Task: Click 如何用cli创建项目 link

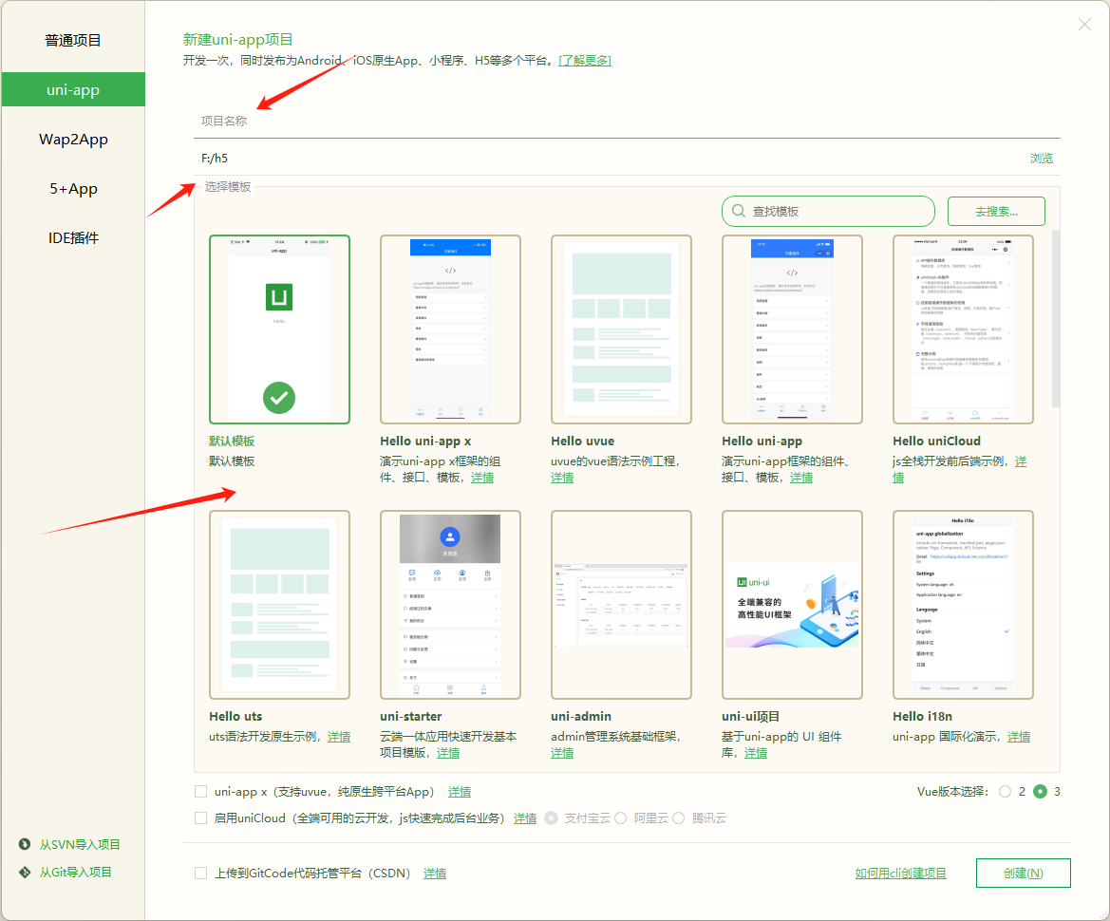Action: (x=900, y=874)
